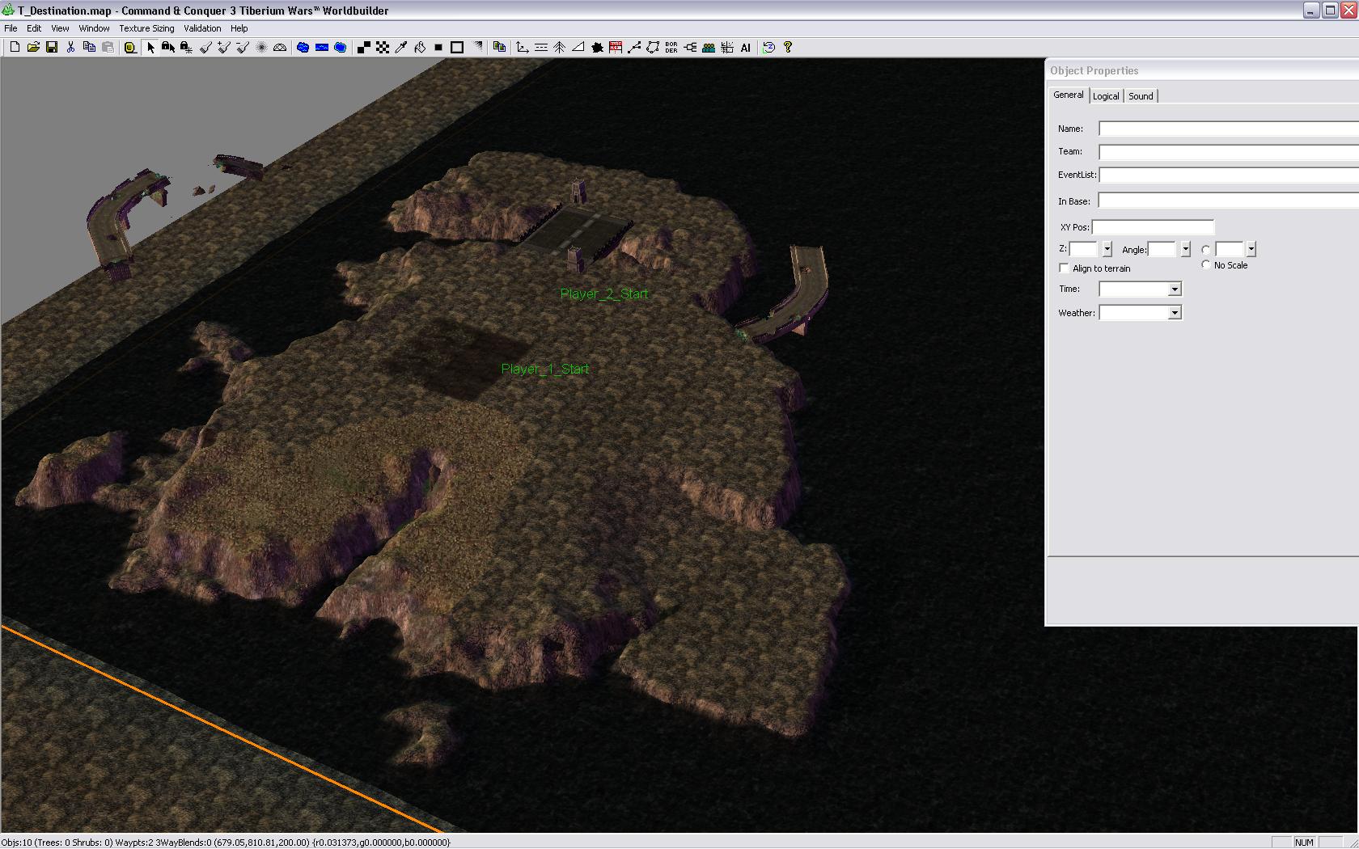The image size is (1359, 849).
Task: Open the File menu
Action: click(11, 28)
